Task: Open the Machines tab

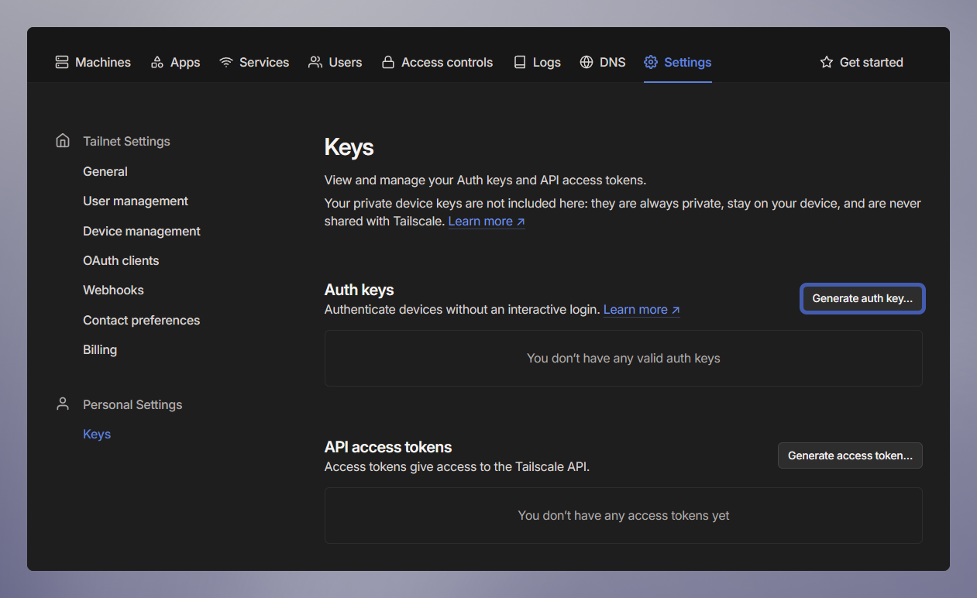Action: pos(93,62)
